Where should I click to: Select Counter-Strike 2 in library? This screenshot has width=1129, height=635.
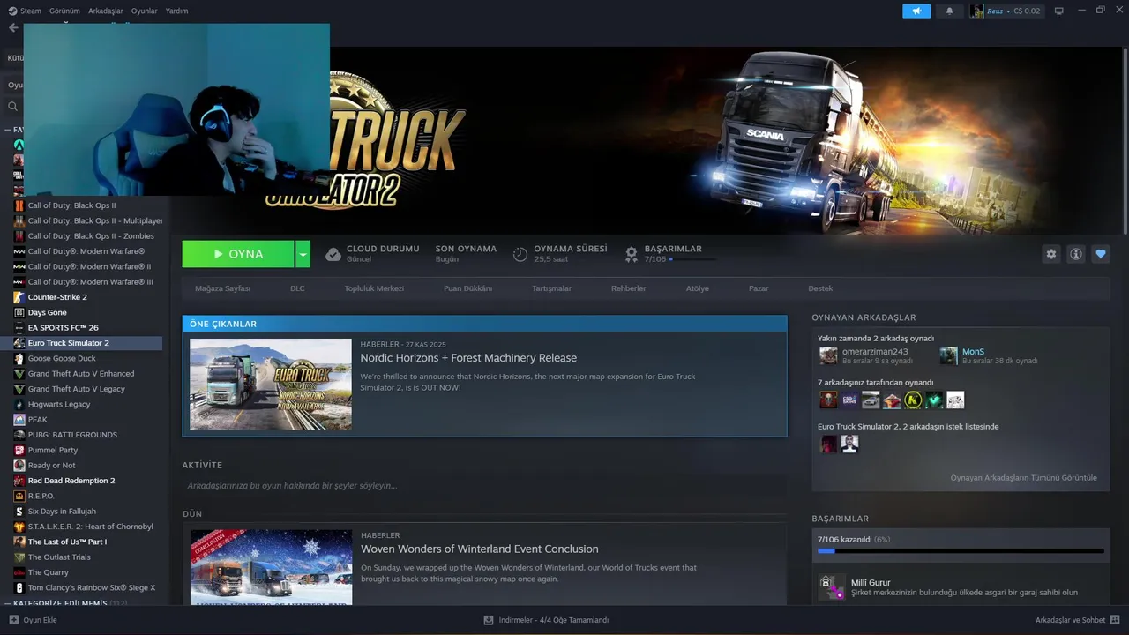pos(57,297)
